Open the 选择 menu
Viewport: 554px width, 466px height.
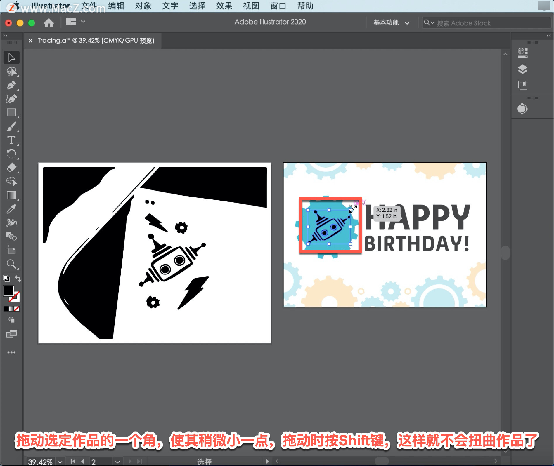click(197, 6)
